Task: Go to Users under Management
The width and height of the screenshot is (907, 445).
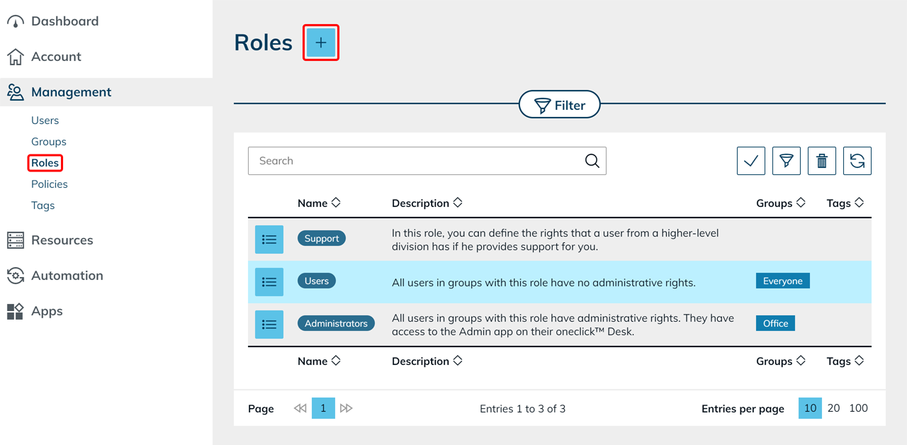Action: (x=45, y=120)
